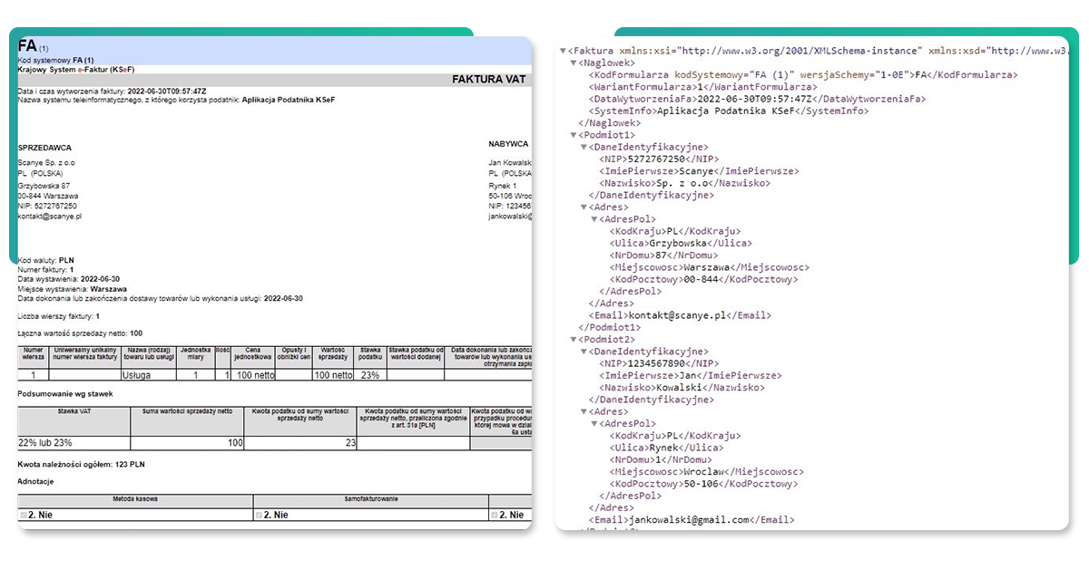Click Nazwisko element Kowalski in XML
This screenshot has width=1089, height=569.
tap(682, 387)
